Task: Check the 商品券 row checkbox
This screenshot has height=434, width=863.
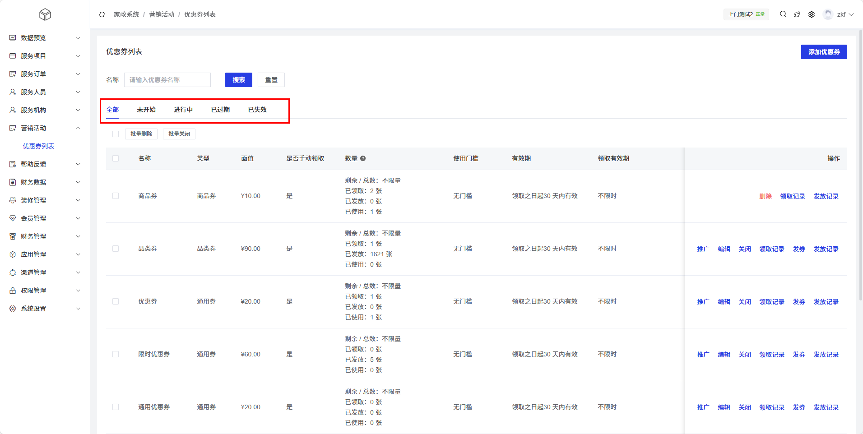Action: [116, 196]
